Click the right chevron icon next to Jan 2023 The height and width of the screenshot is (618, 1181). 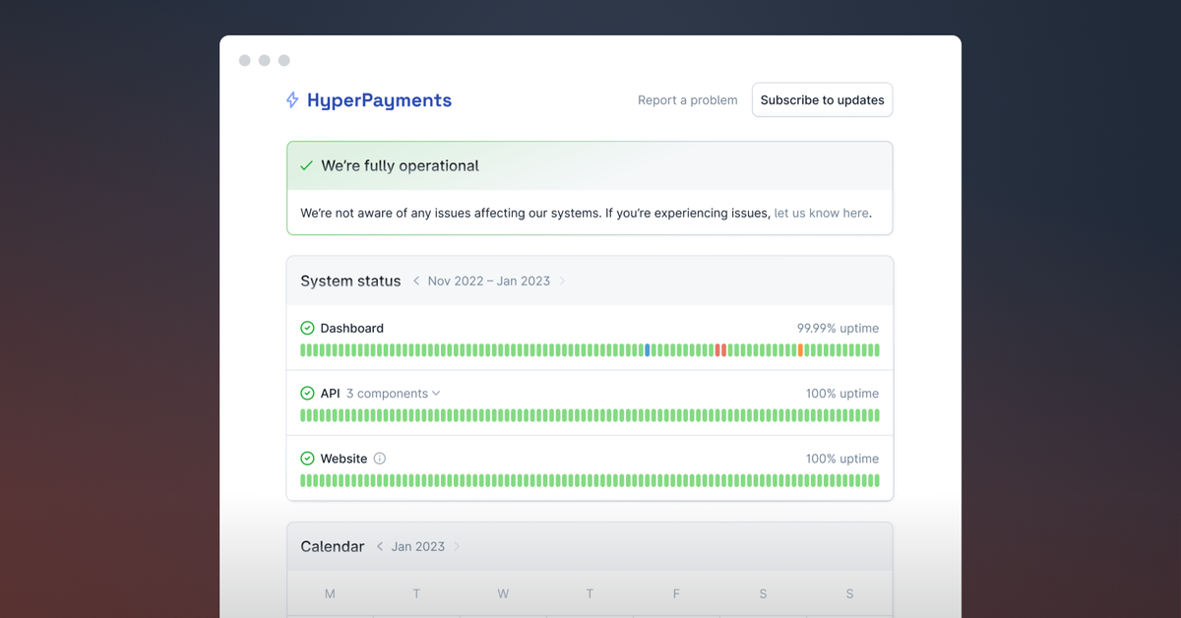(459, 546)
